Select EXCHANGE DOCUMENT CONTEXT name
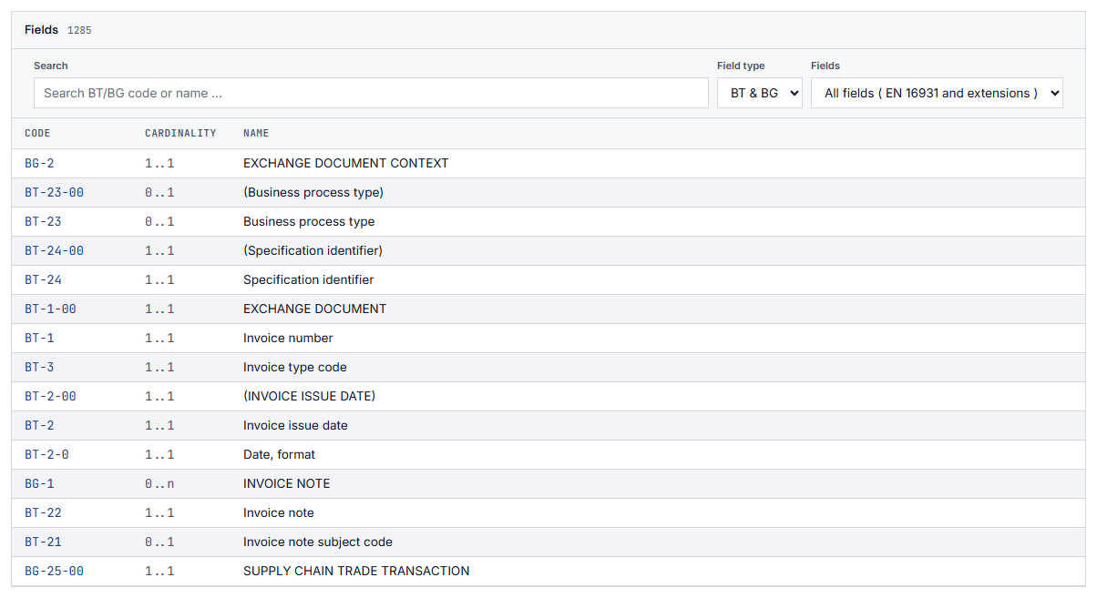Viewport: 1097px width, 598px height. click(x=346, y=163)
